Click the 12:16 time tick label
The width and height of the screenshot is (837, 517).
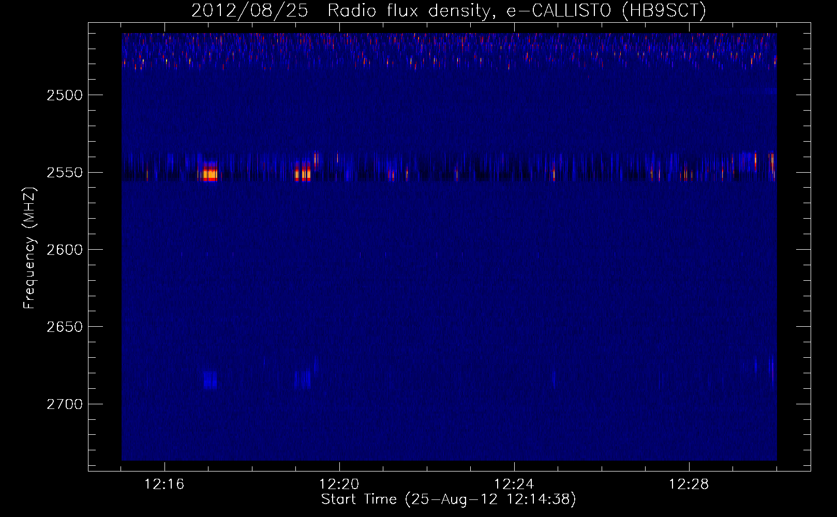click(165, 484)
